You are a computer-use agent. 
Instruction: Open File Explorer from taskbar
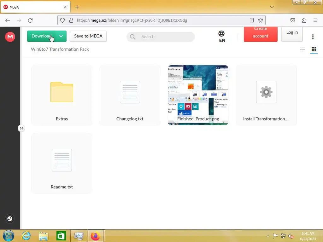pos(44,236)
